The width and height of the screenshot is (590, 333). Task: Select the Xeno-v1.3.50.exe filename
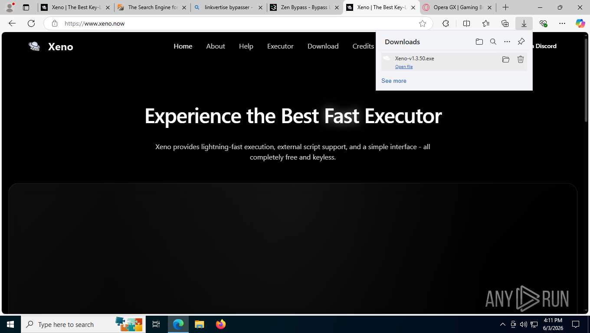click(414, 58)
